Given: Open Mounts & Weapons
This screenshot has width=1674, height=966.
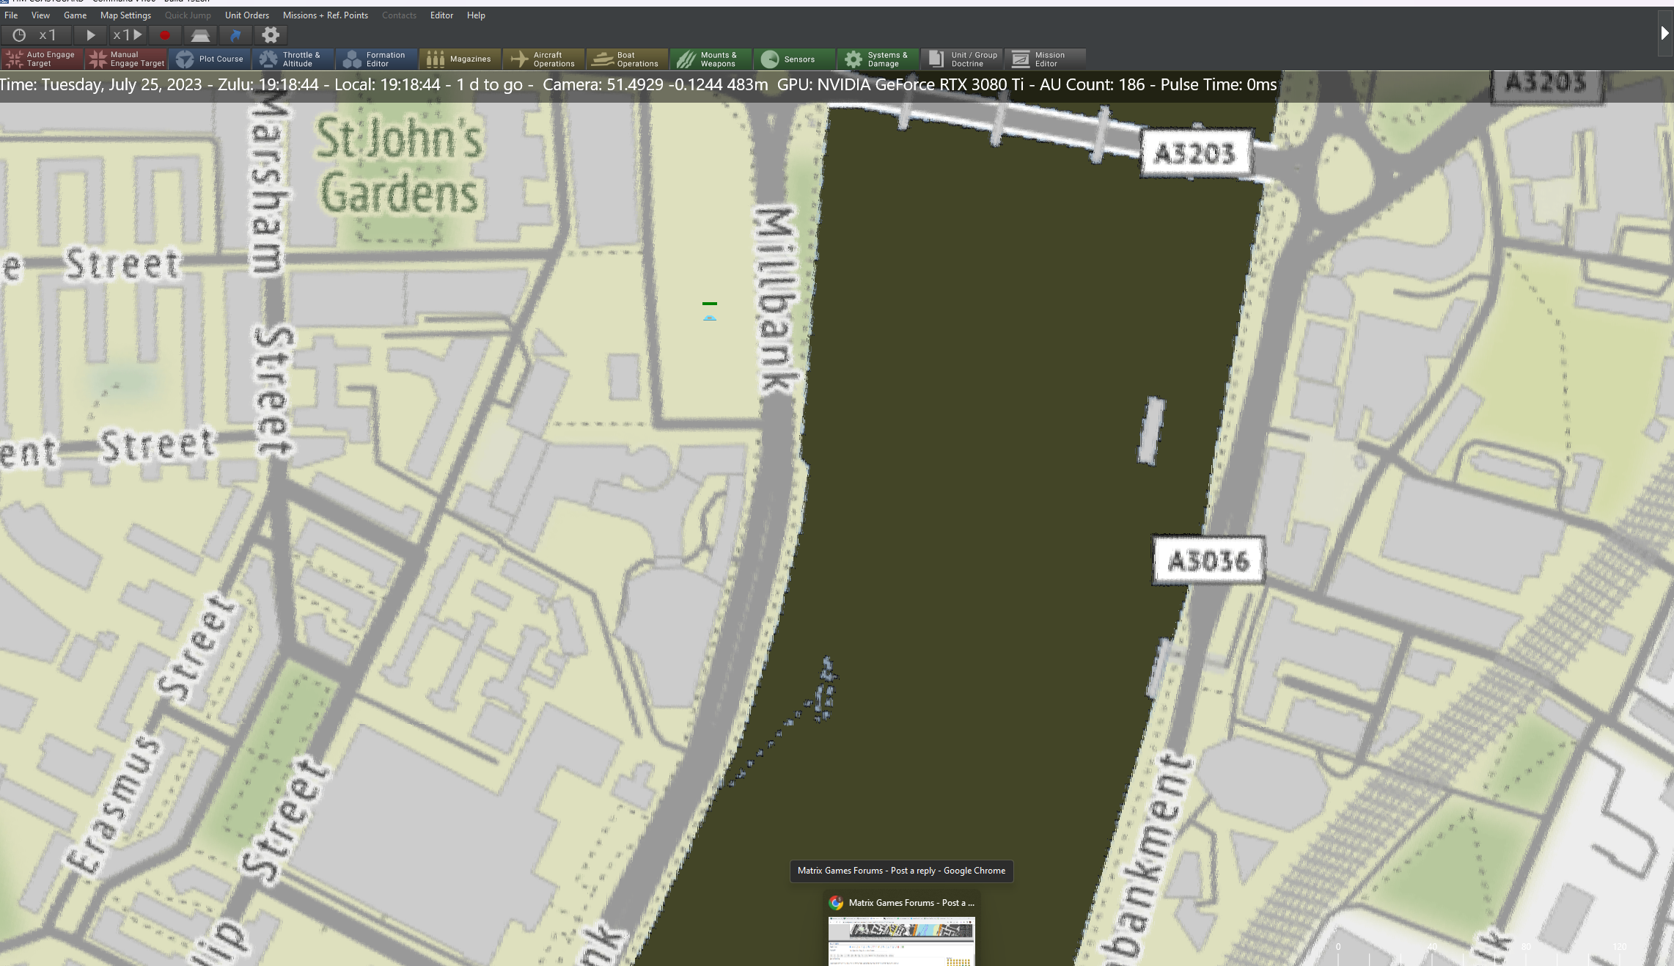Looking at the screenshot, I should 711,59.
